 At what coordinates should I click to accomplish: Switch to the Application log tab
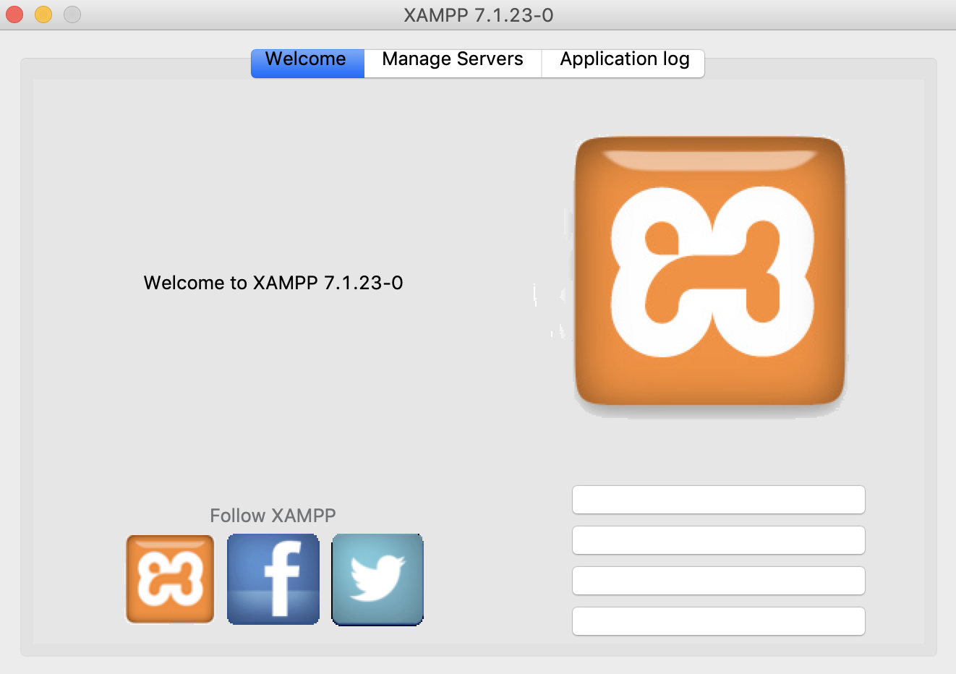pyautogui.click(x=623, y=60)
